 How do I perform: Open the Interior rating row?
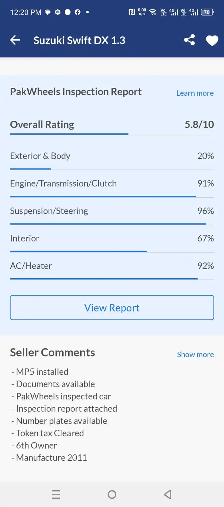[x=112, y=239]
